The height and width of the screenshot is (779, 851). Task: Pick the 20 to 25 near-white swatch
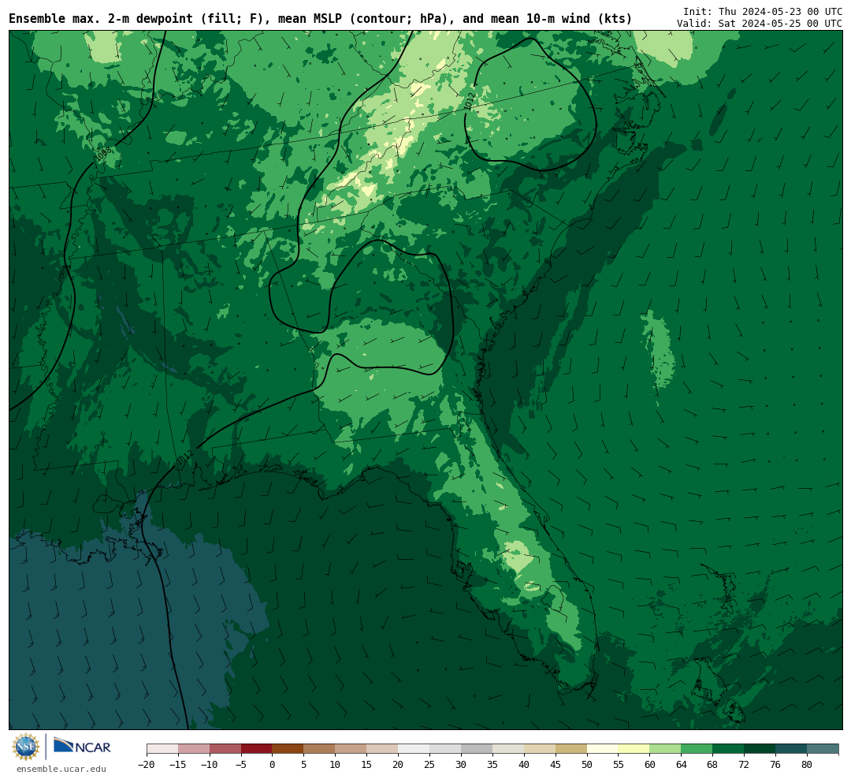coord(414,749)
